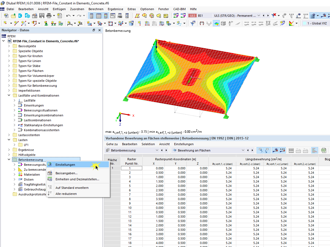Click the Längsbewehrung column header

coord(263,159)
